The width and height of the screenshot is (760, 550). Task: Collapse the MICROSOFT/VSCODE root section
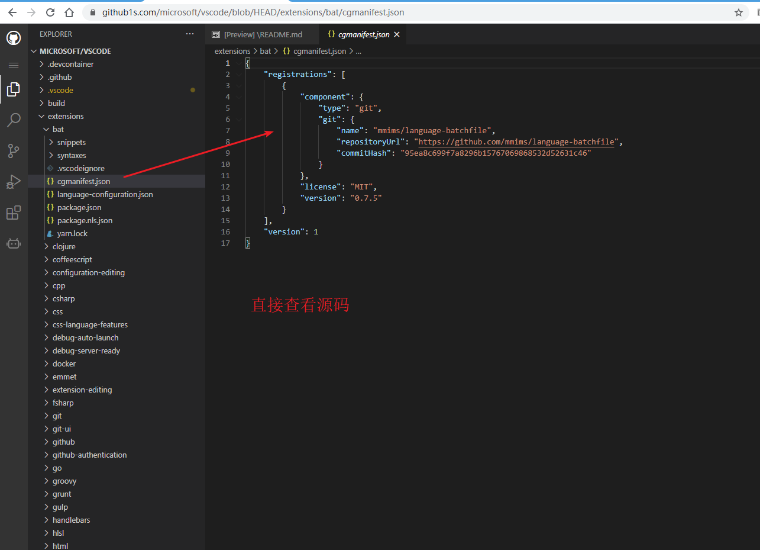[x=117, y=51]
